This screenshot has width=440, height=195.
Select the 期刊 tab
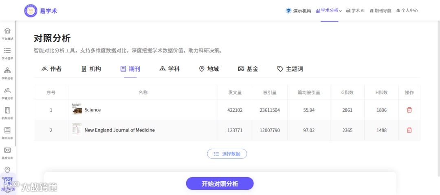pos(130,69)
